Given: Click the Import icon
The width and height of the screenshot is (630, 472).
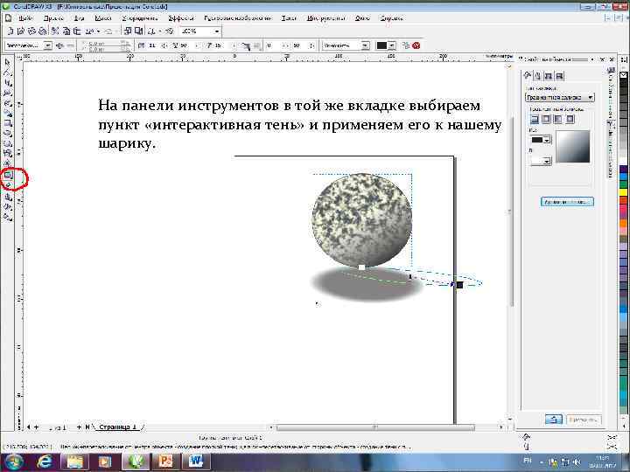Looking at the screenshot, I should click(128, 31).
